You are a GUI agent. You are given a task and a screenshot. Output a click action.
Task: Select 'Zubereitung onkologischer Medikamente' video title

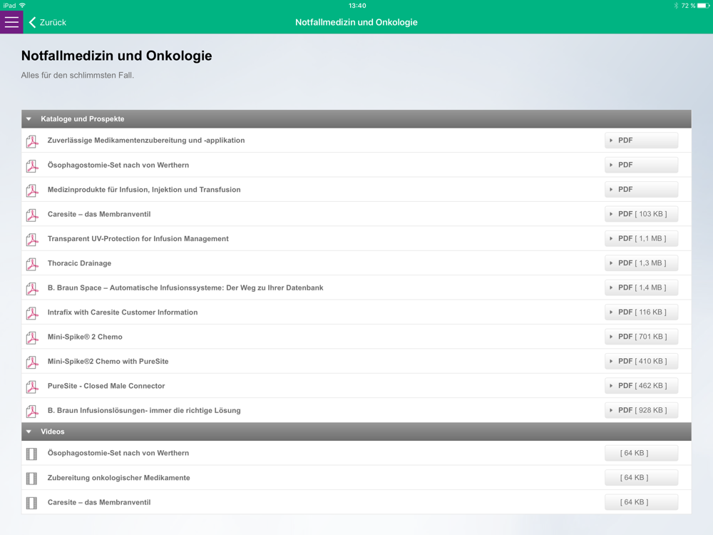pos(118,478)
